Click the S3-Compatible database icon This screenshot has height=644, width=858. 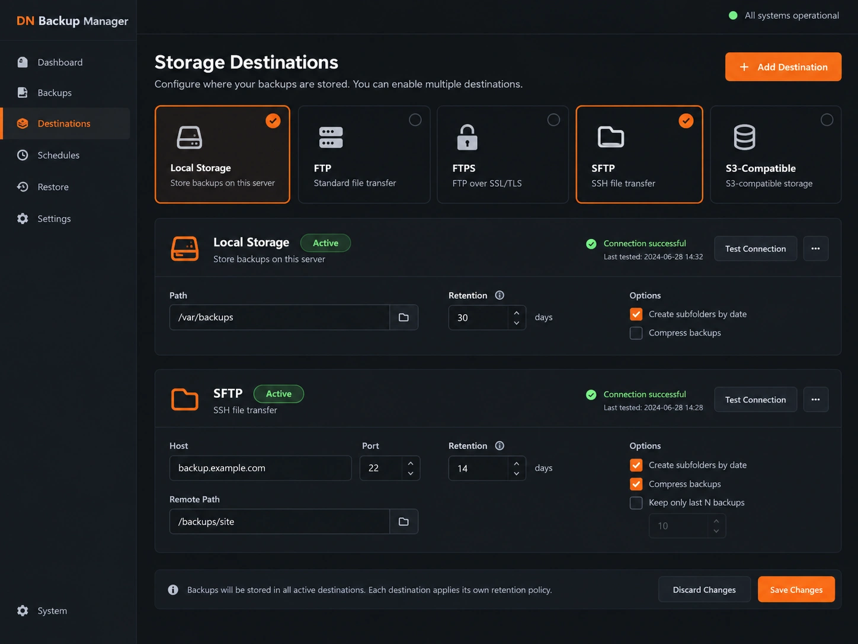pyautogui.click(x=744, y=137)
